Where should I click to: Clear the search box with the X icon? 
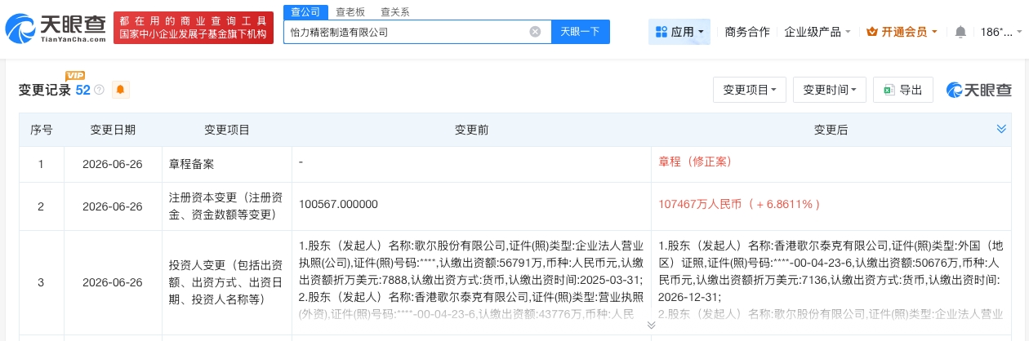point(535,32)
